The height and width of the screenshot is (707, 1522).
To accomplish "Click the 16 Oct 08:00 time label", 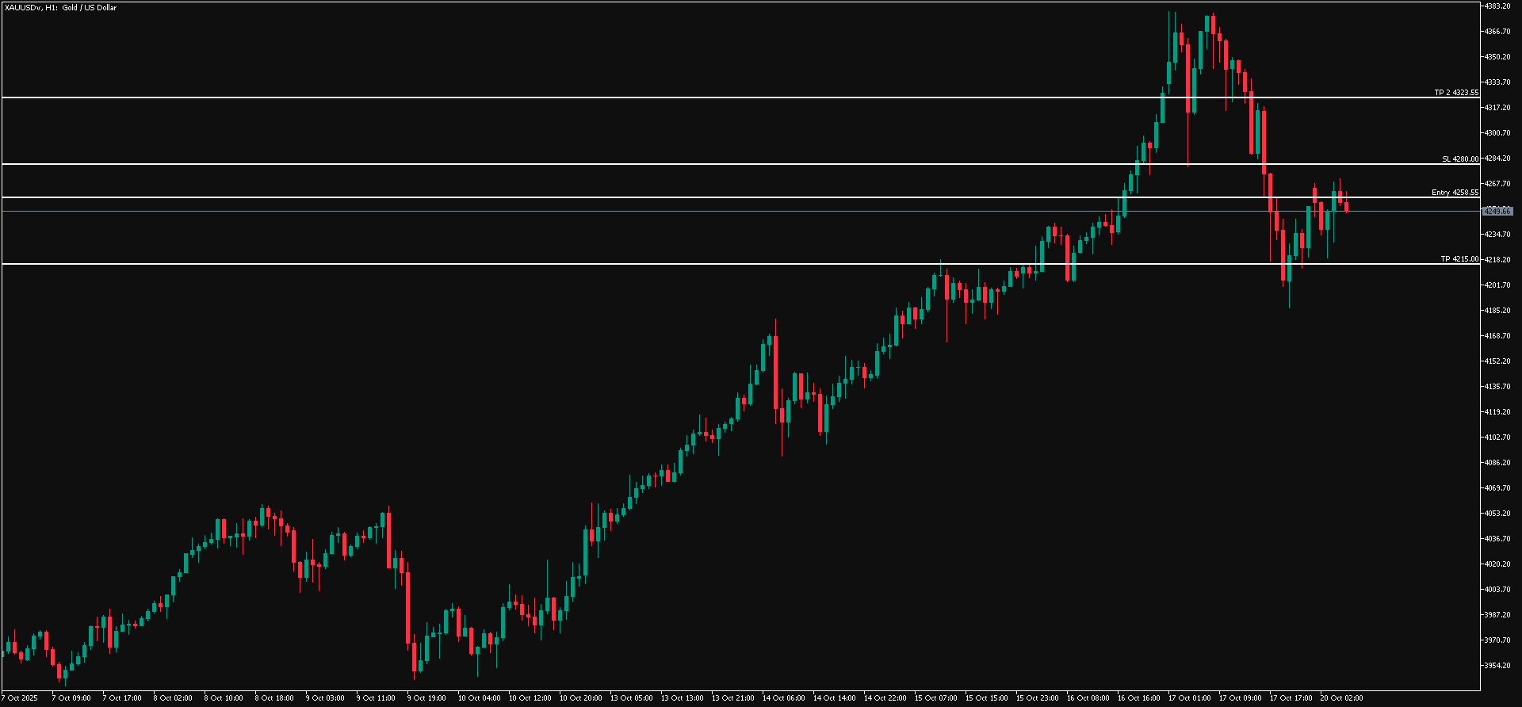I will (x=1088, y=698).
